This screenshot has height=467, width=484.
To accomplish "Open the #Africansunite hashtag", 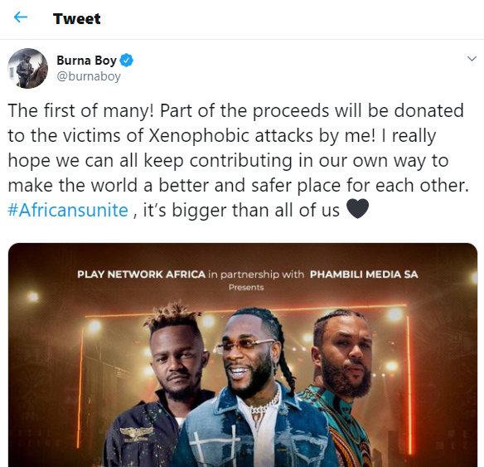I will coord(68,210).
